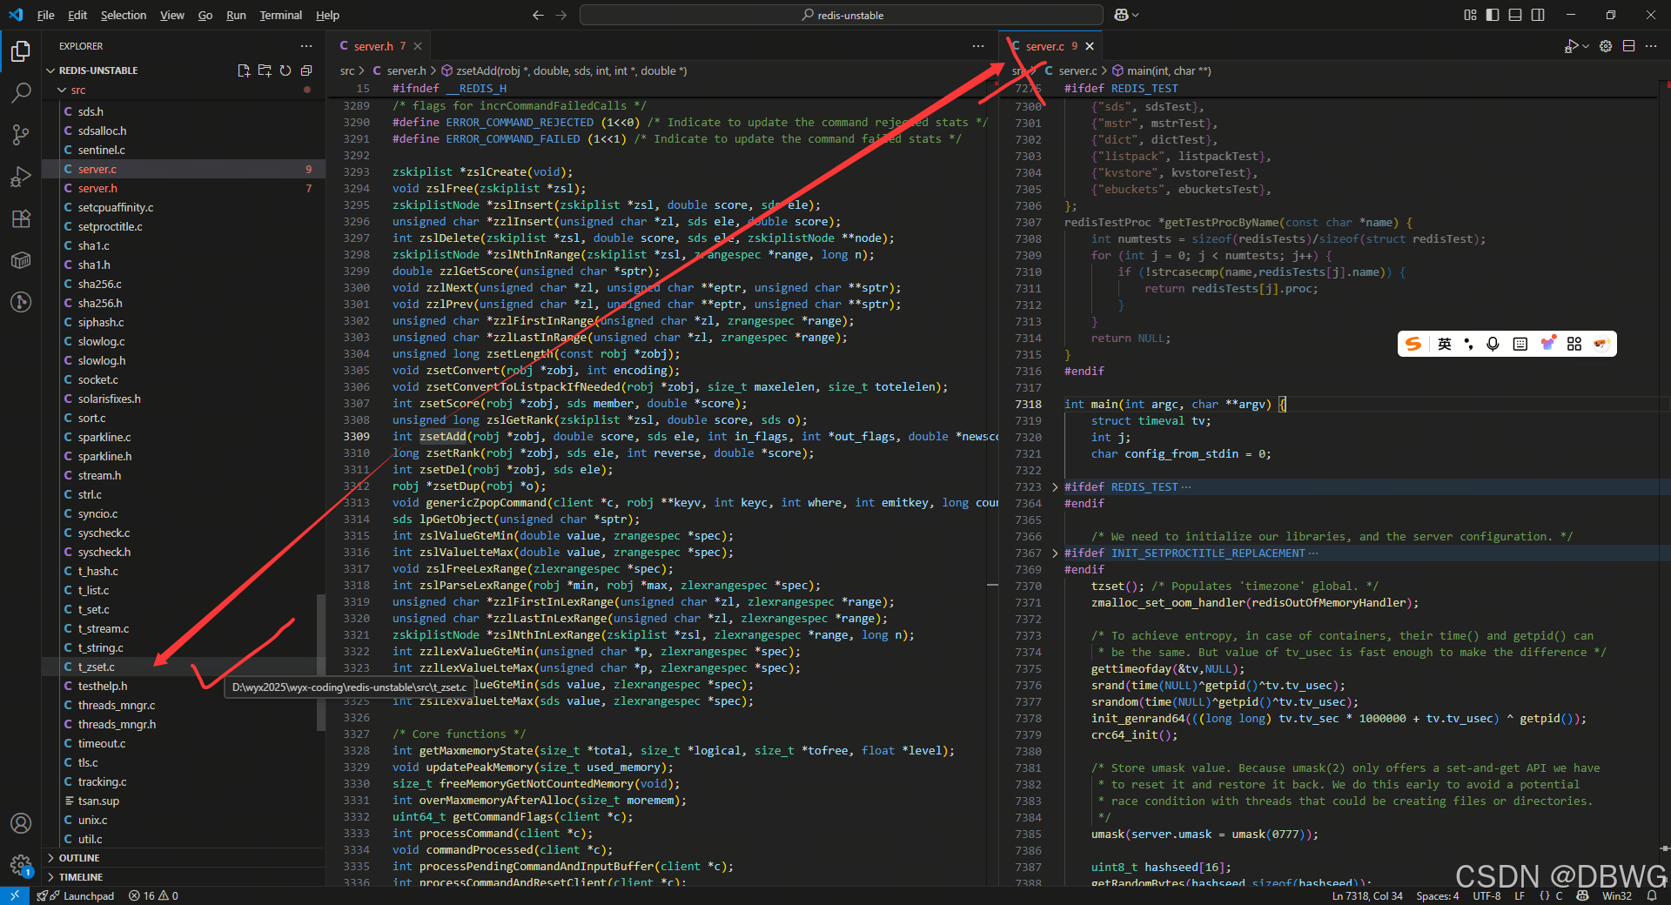
Task: Go forward using the navigation arrow
Action: tap(560, 15)
